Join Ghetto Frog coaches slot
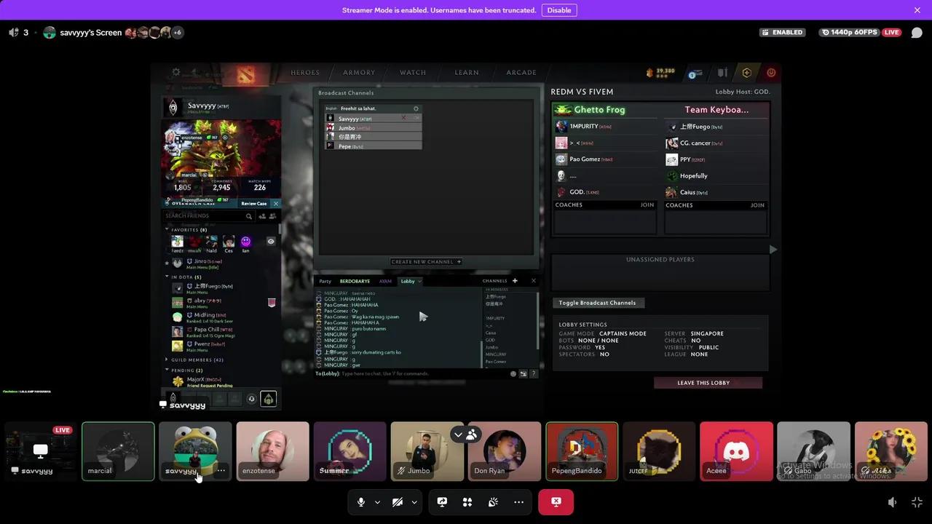Viewport: 932px width, 524px height. (x=647, y=205)
